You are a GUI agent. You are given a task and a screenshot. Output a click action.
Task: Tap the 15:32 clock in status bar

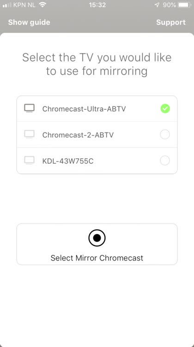click(x=97, y=5)
